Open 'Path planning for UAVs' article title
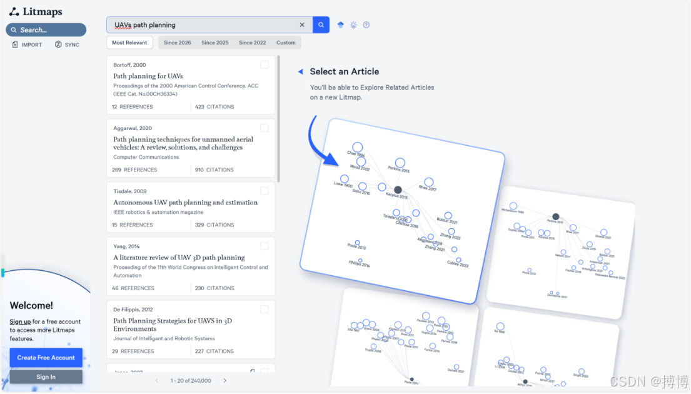This screenshot has height=394, width=691. pos(148,76)
